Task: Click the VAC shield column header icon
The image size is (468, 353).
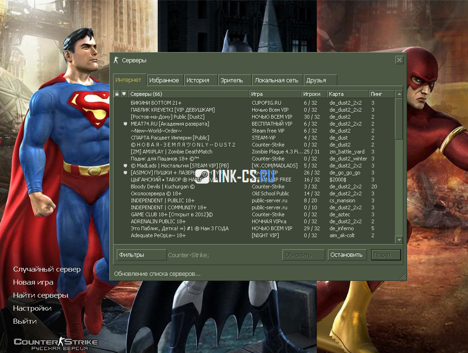Action: coord(124,94)
